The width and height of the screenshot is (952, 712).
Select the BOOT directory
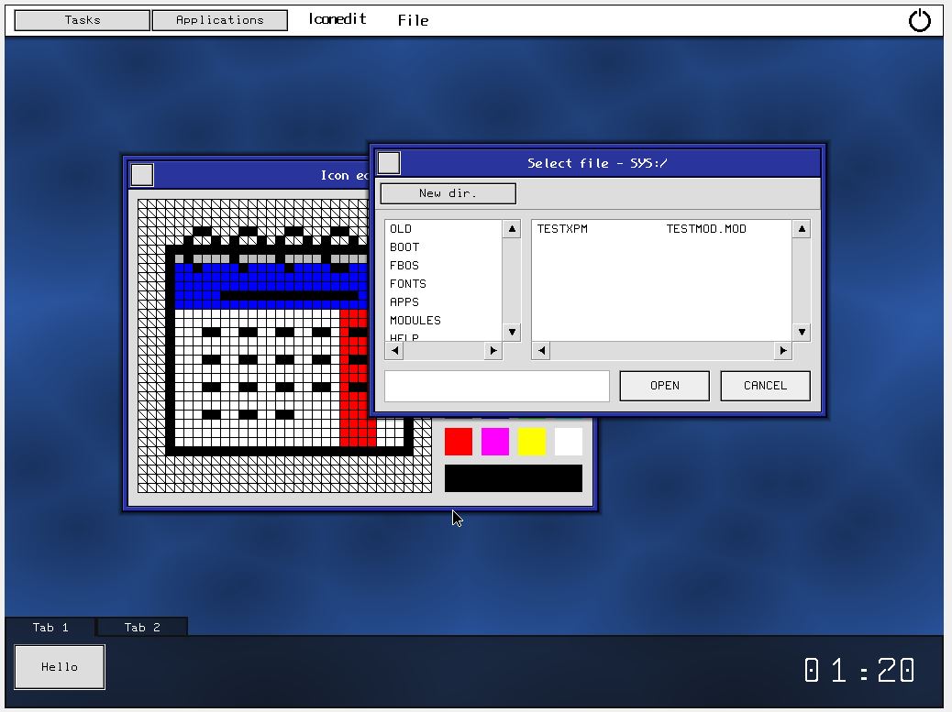coord(404,246)
